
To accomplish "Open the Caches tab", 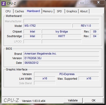I will pyautogui.click(x=19, y=11).
